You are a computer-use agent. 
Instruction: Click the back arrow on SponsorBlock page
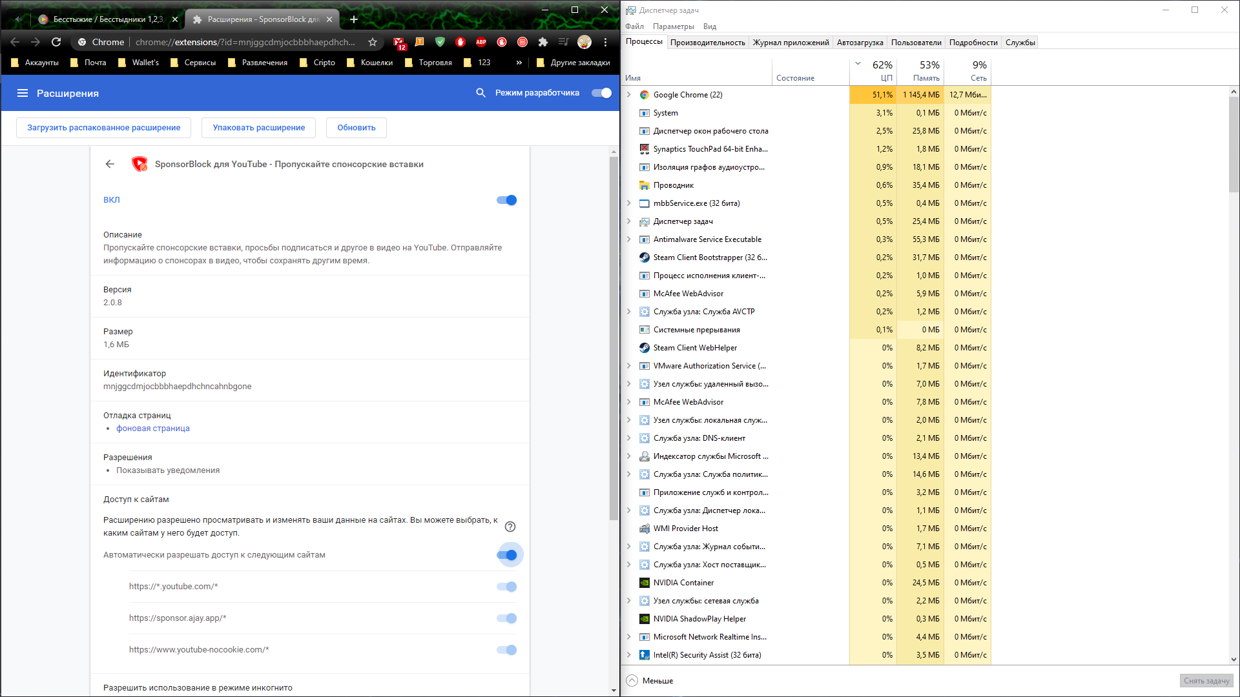click(110, 163)
